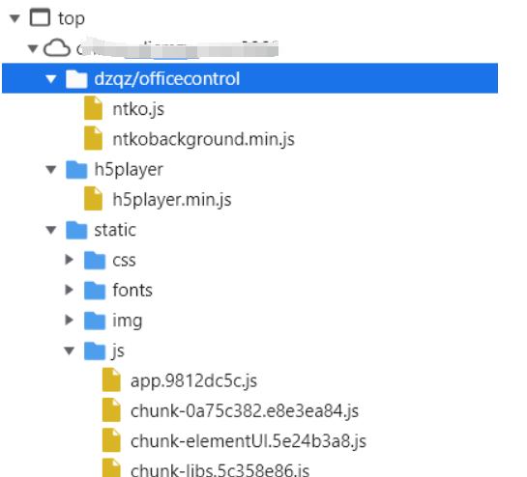Click the app.9812dc5c.js file icon
Image resolution: width=527 pixels, height=477 pixels.
click(111, 379)
